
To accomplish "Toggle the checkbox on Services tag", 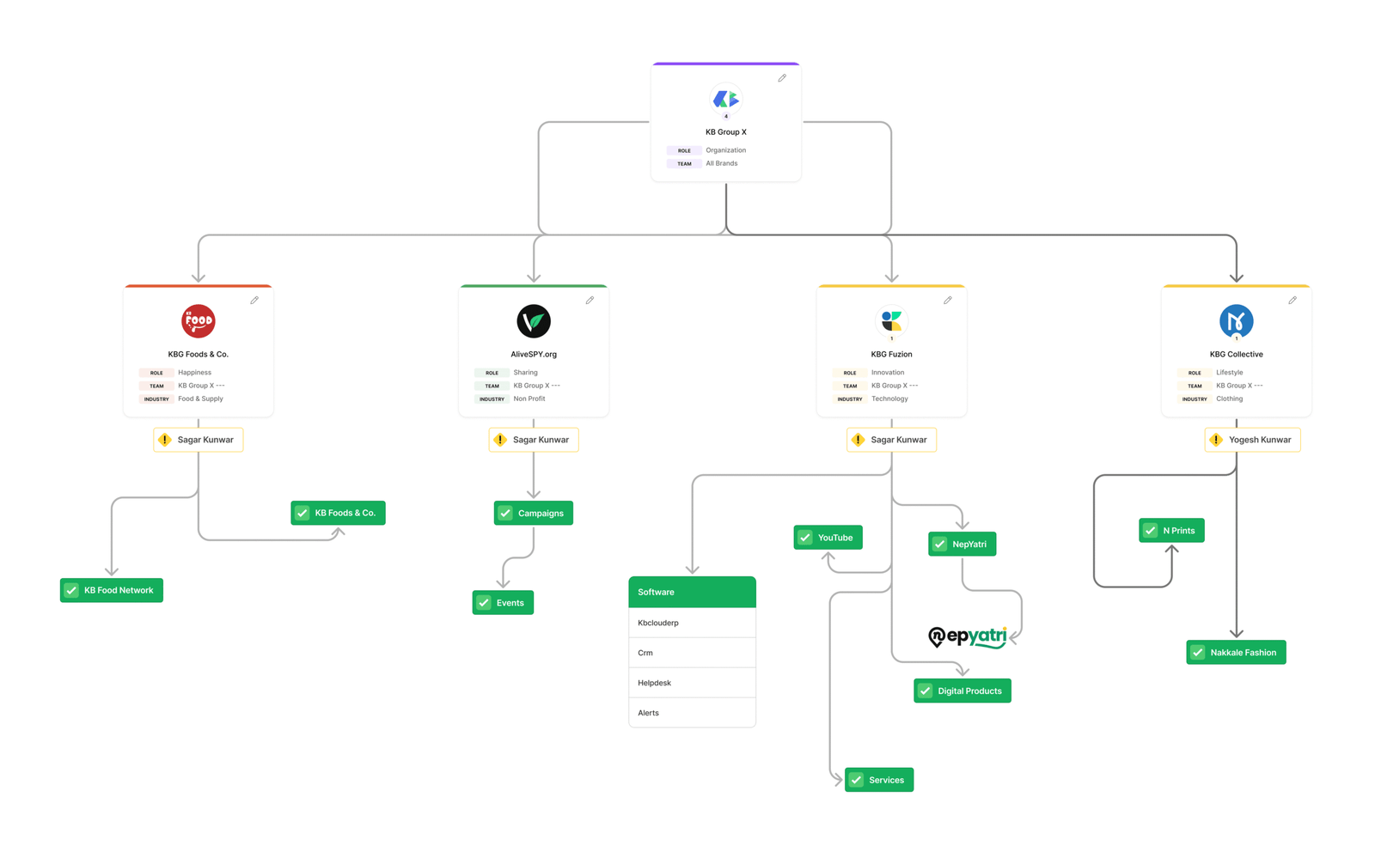I will 857,780.
